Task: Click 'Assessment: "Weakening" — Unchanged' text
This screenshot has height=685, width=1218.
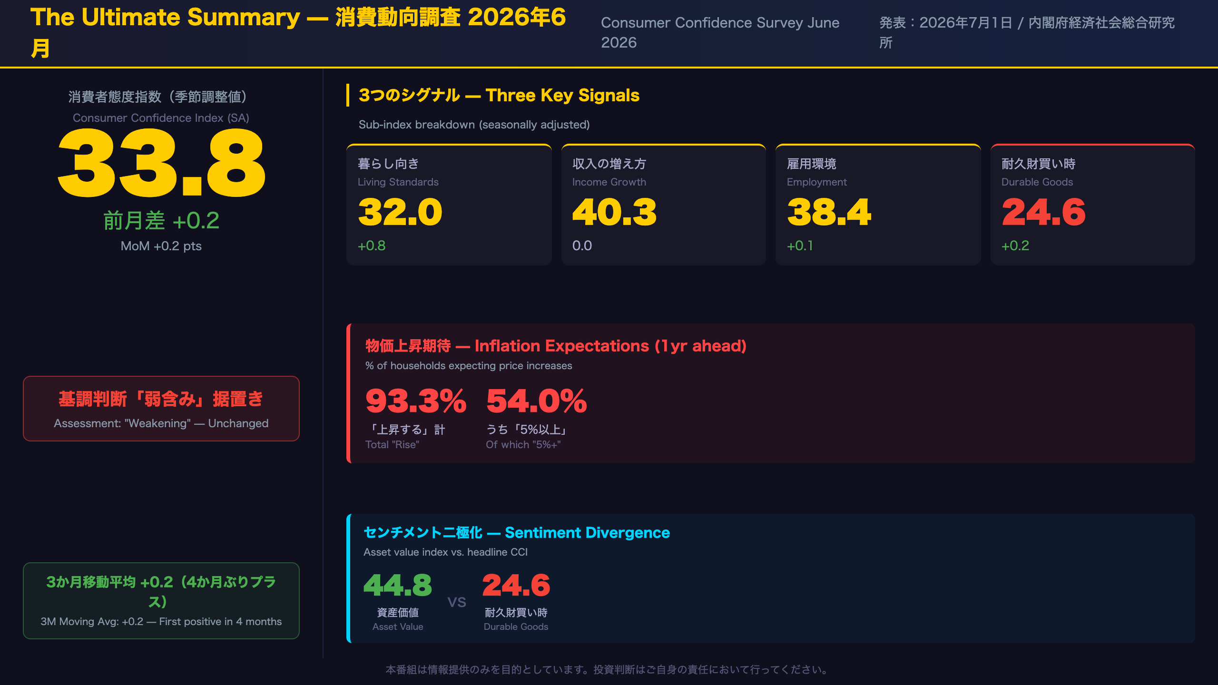Action: click(x=161, y=423)
